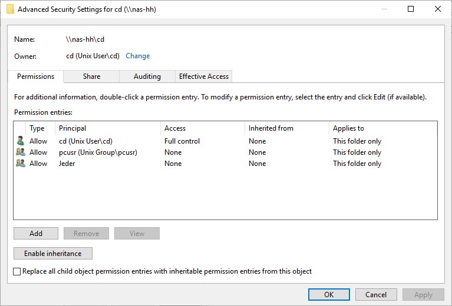Viewport: 452px width, 306px height.
Task: Maximize the Advanced Security Settings window
Action: pos(411,9)
